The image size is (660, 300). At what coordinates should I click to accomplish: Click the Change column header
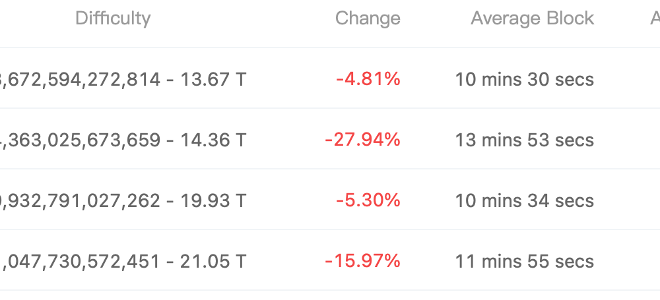click(368, 18)
